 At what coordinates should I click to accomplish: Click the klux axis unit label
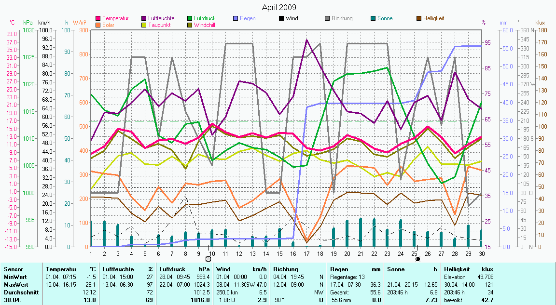[x=540, y=23]
